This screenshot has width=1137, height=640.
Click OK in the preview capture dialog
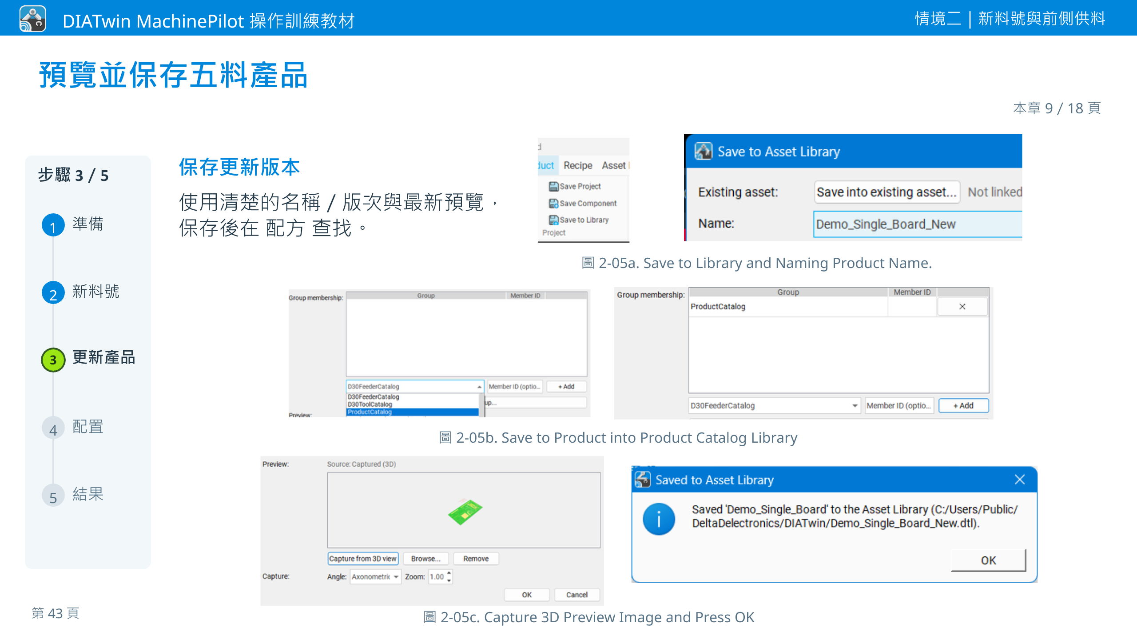527,595
